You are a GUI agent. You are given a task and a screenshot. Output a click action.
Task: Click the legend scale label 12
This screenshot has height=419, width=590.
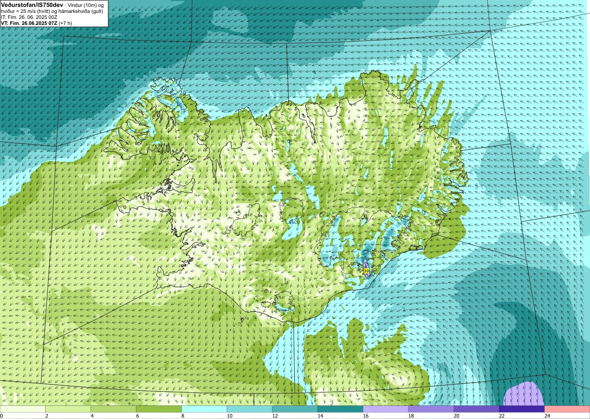tap(274, 416)
